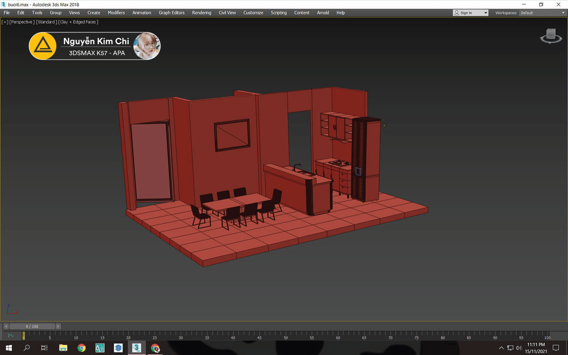Screen dimensions: 568x355
Task: Click the time slider at frame 0/100
Action: 32,327
